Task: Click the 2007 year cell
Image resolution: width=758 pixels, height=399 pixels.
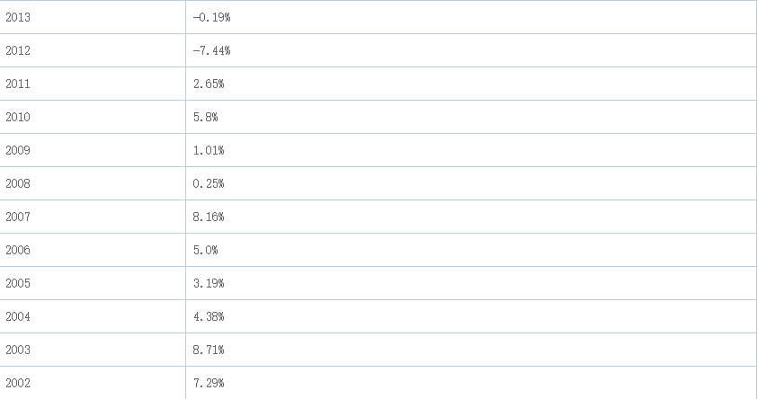Action: point(18,217)
